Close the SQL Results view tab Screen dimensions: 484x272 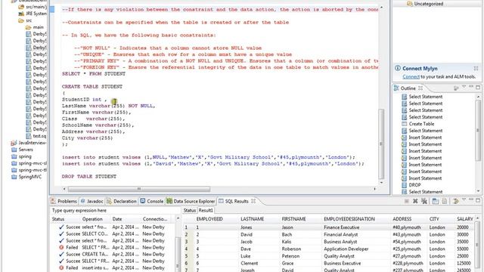[x=253, y=201]
